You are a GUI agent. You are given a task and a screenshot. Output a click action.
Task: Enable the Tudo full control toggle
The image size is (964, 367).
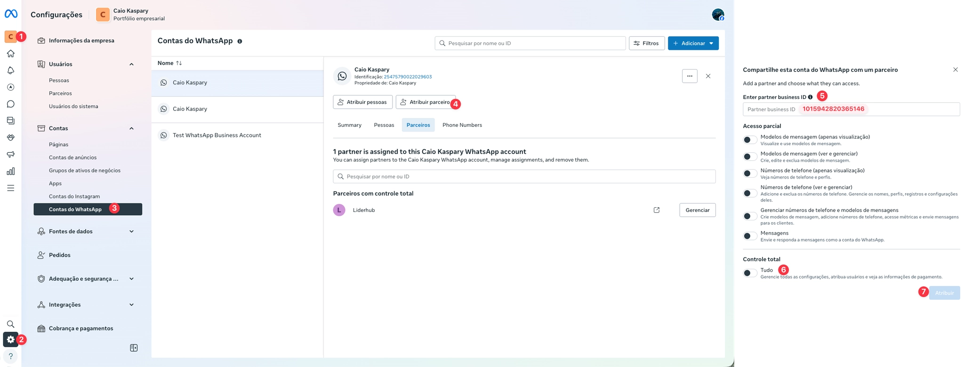point(750,273)
